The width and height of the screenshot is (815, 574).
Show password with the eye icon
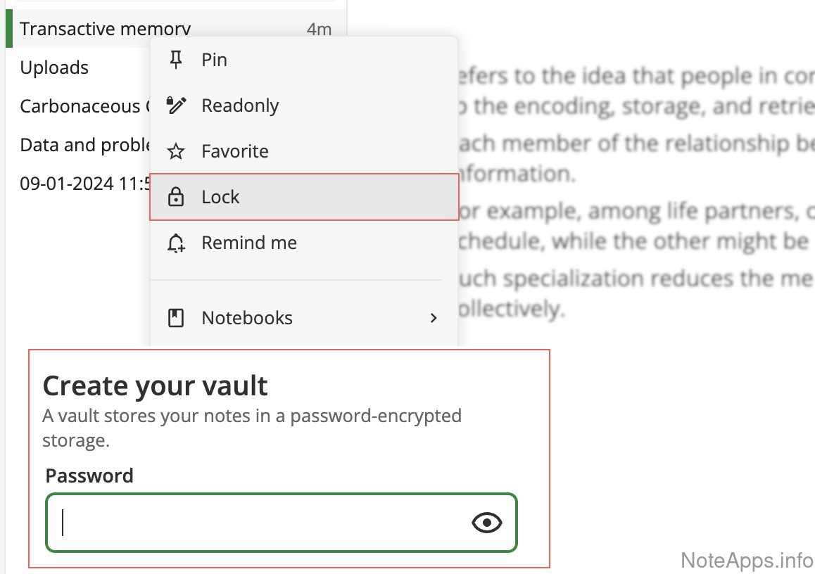coord(486,523)
